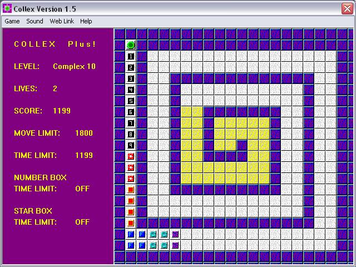Viewport: 356px width, 267px height.
Task: Open the Sound menu
Action: pyautogui.click(x=34, y=21)
